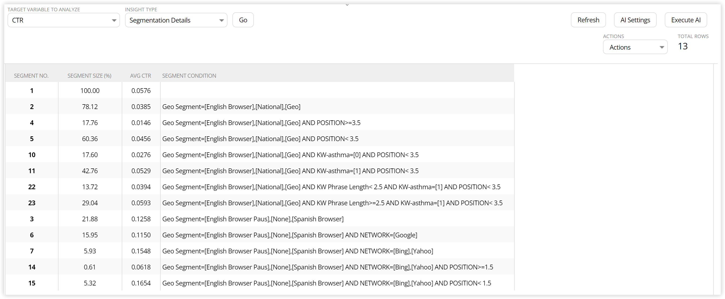Click the 29.04 segment size value

[x=90, y=203]
